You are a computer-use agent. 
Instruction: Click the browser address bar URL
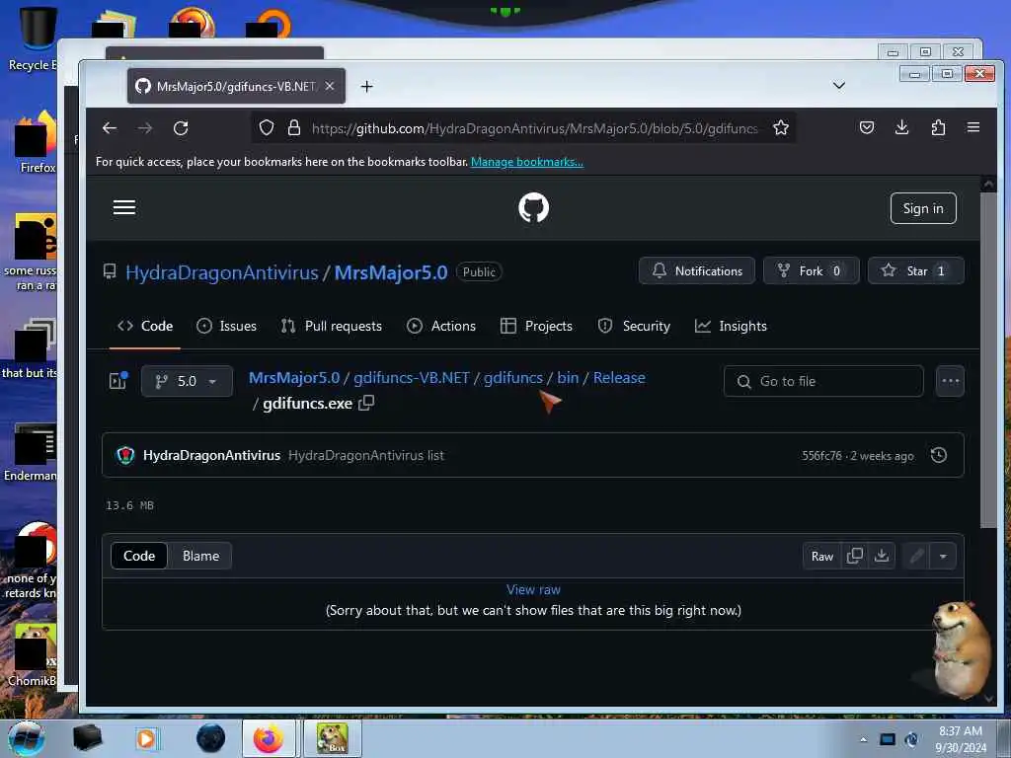(x=534, y=128)
